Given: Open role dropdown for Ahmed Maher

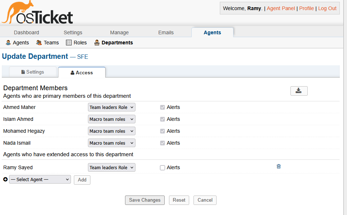Looking at the screenshot, I should pyautogui.click(x=112, y=107).
